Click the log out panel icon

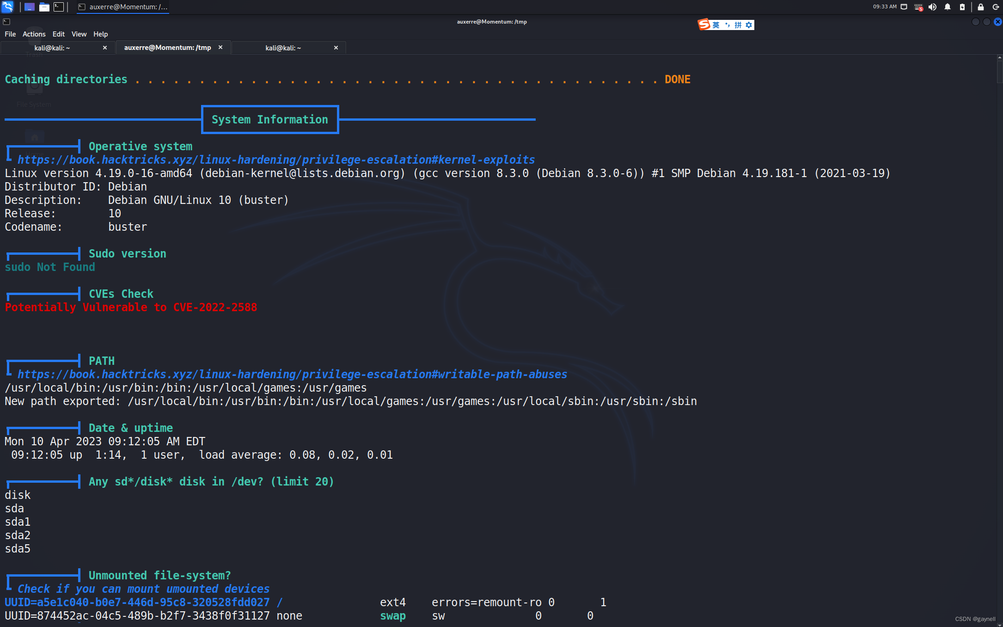(996, 7)
